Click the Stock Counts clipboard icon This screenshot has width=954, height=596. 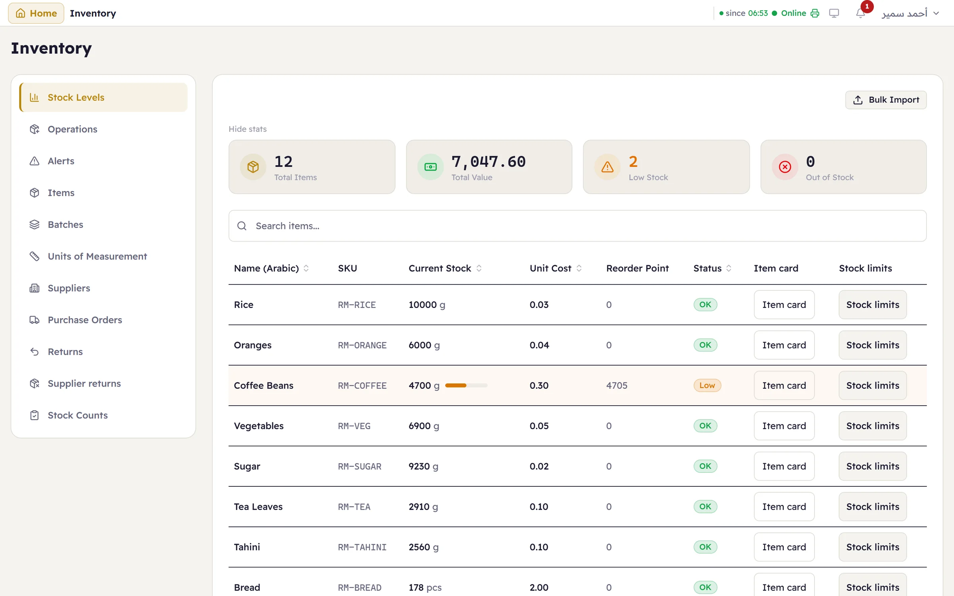tap(35, 415)
